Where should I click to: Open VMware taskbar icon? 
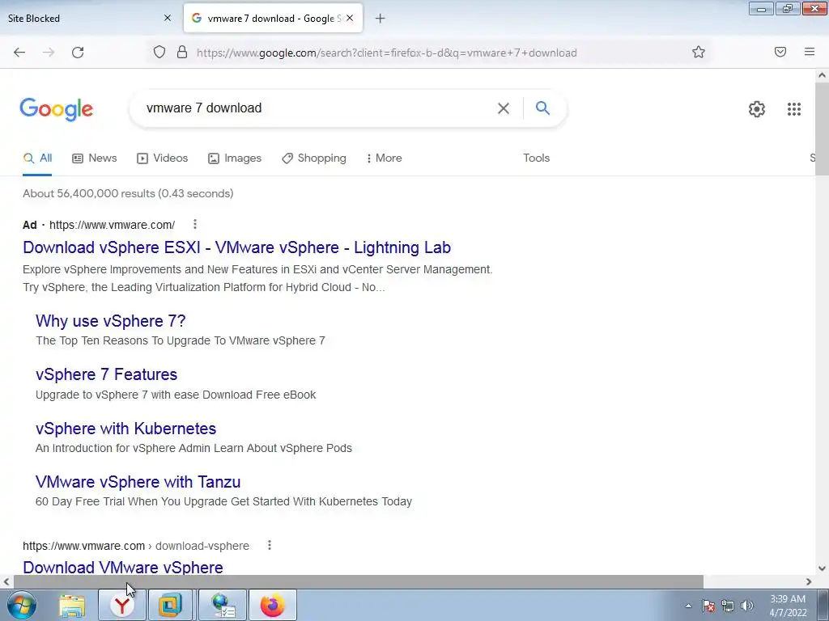click(170, 605)
